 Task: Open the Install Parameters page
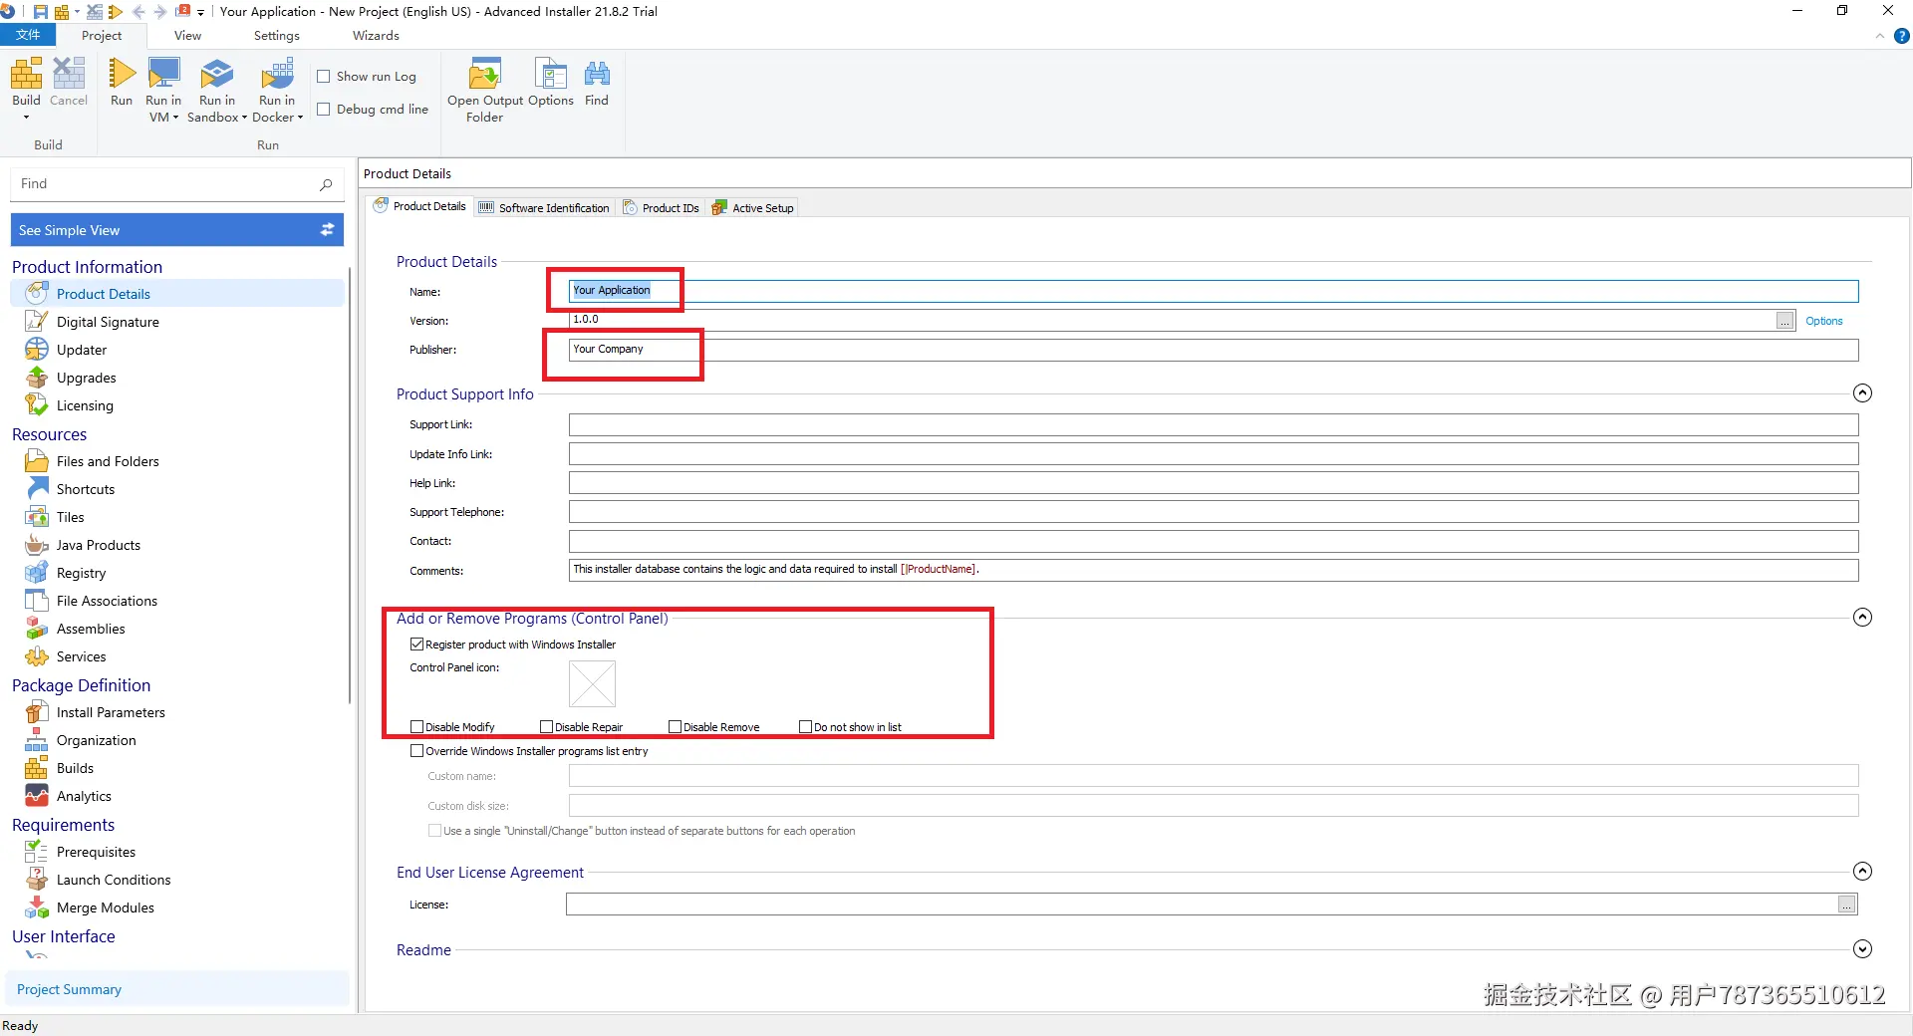click(111, 712)
